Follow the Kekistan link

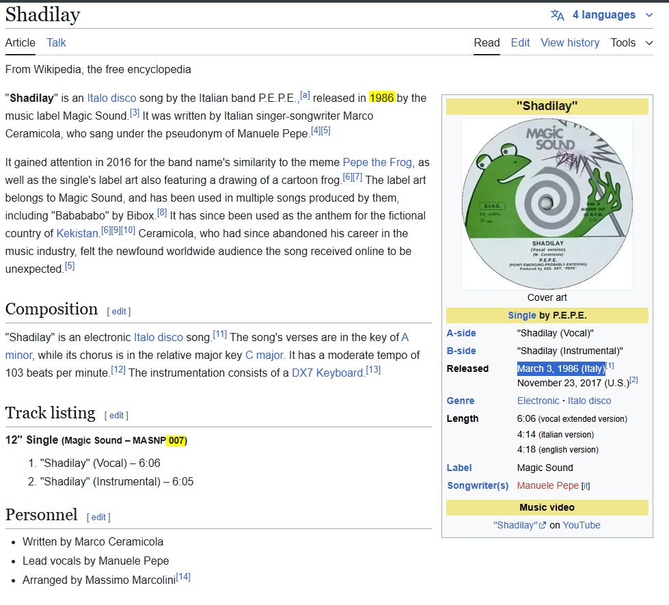77,234
